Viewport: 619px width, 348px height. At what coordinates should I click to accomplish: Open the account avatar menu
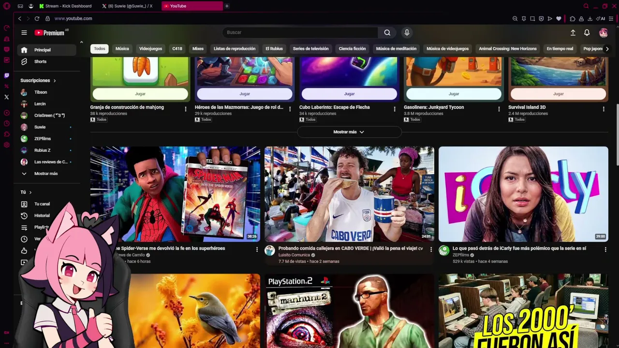click(x=603, y=32)
